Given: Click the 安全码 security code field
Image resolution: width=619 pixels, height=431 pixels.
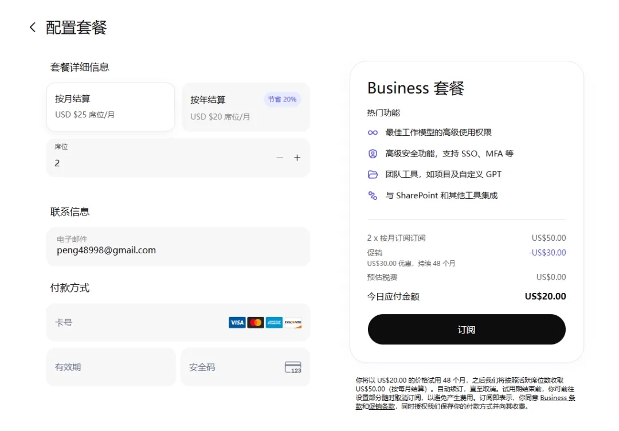Looking at the screenshot, I should 245,367.
